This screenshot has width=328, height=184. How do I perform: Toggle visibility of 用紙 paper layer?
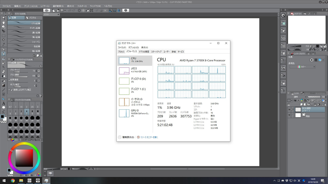pos(289,115)
